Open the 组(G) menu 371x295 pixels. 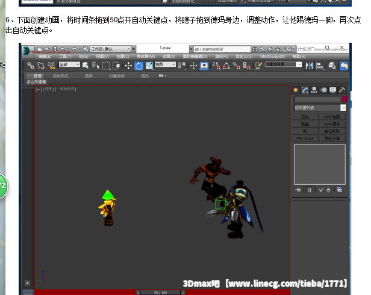[84, 57]
